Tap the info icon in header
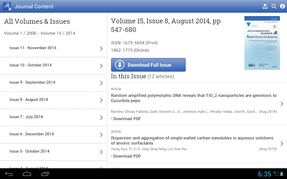The height and width of the screenshot is (179, 287). click(x=282, y=6)
